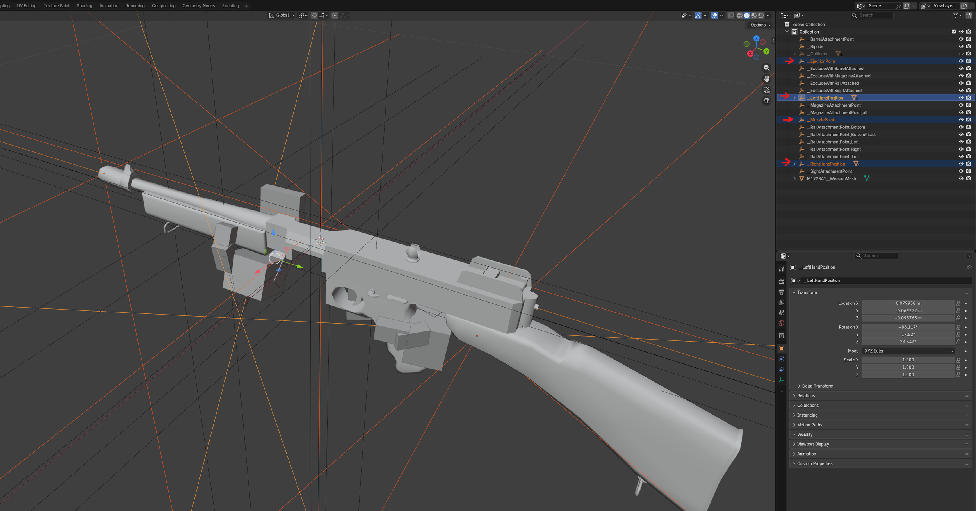
Task: Click the Location X value field
Action: click(x=908, y=303)
